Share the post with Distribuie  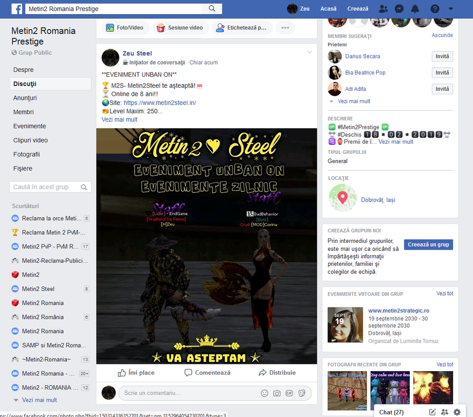tap(277, 373)
